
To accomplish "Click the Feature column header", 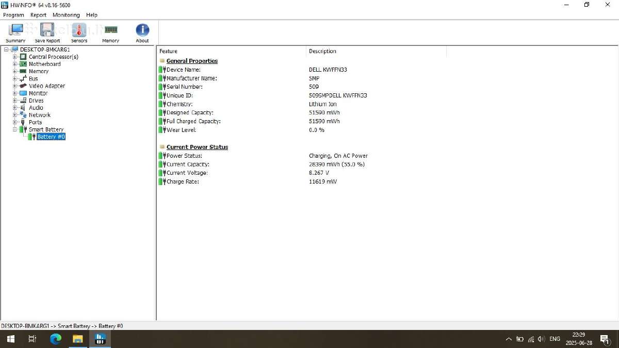I will (x=231, y=51).
